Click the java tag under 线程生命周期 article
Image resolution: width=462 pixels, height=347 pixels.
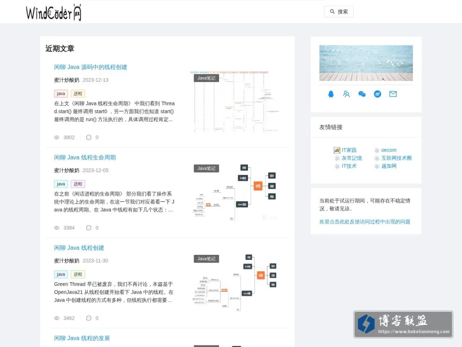pyautogui.click(x=61, y=184)
